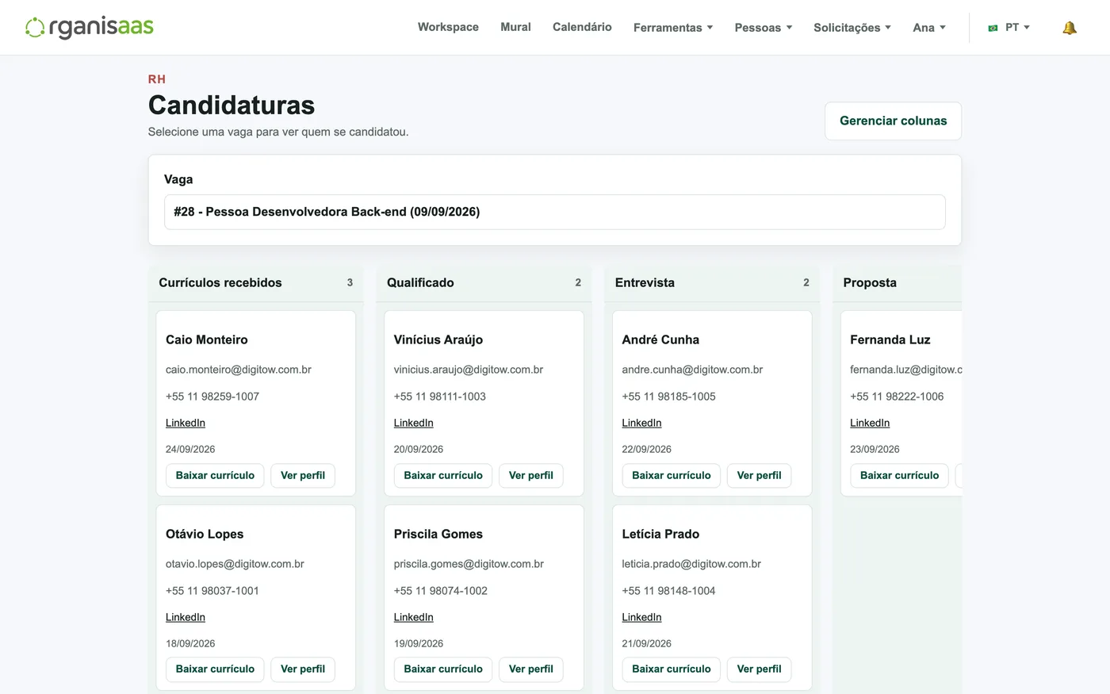The height and width of the screenshot is (694, 1110).
Task: Download Letícia Prado's currículo
Action: tap(672, 669)
